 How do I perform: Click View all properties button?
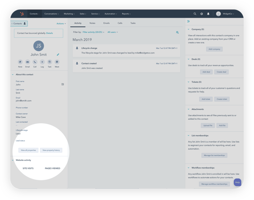click(x=28, y=150)
